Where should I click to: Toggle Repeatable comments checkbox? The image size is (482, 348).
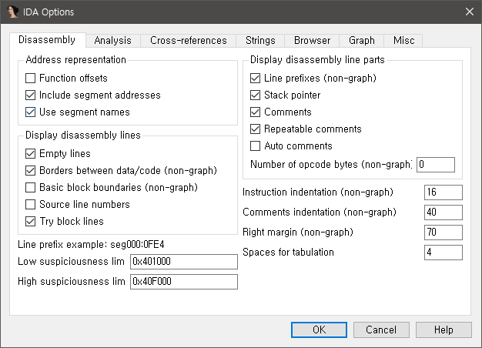click(255, 129)
